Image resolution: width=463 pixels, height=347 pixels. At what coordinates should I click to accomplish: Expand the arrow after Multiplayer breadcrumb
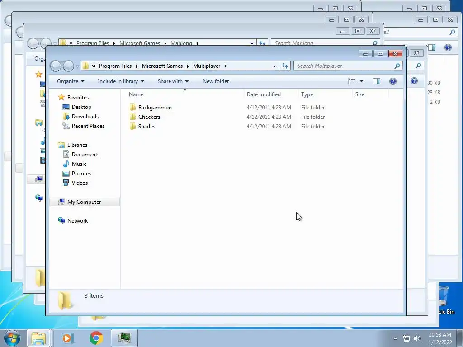tap(225, 66)
